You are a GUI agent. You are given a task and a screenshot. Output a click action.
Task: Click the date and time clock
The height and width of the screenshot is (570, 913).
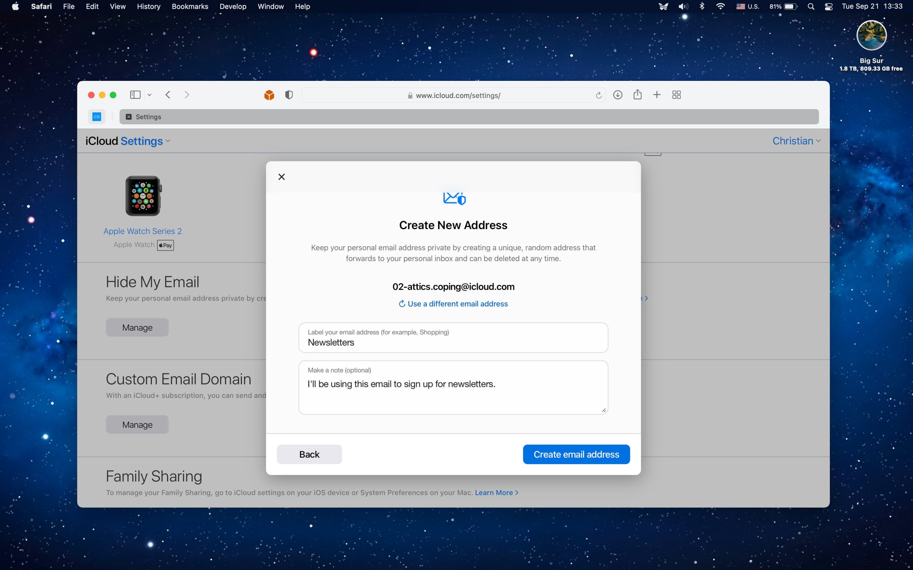click(x=872, y=6)
